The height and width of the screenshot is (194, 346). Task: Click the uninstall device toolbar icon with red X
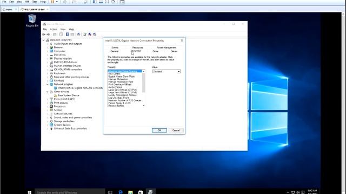[90, 34]
